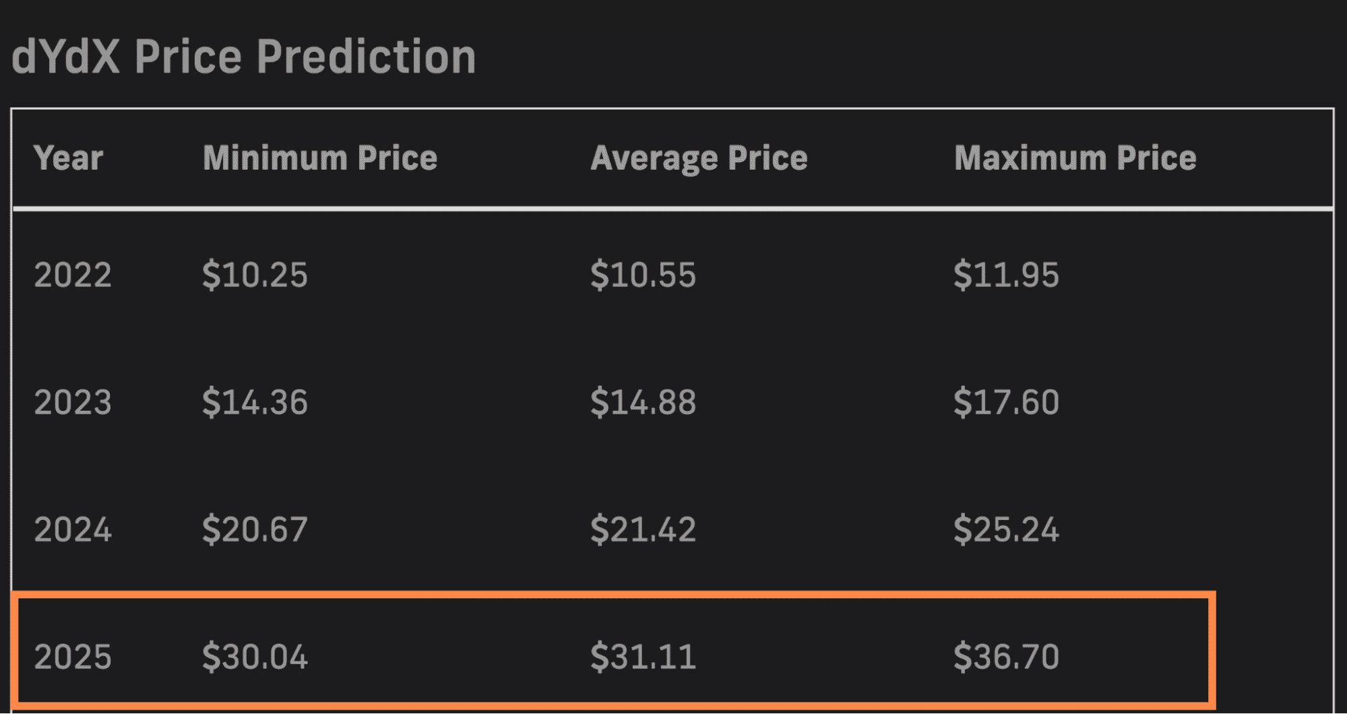Viewport: 1347px width, 714px height.
Task: Click the dYdX Price Prediction heading
Action: (244, 56)
